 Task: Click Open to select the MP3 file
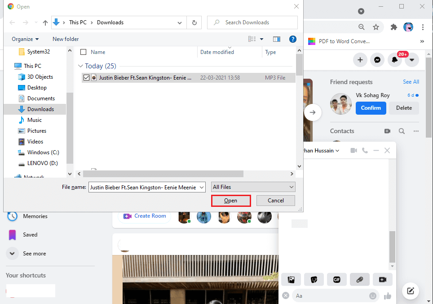click(231, 200)
